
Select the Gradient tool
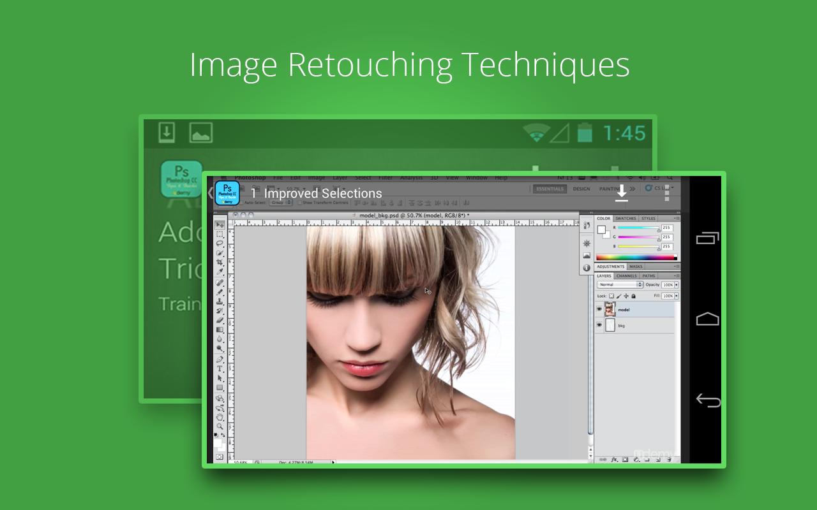click(220, 328)
